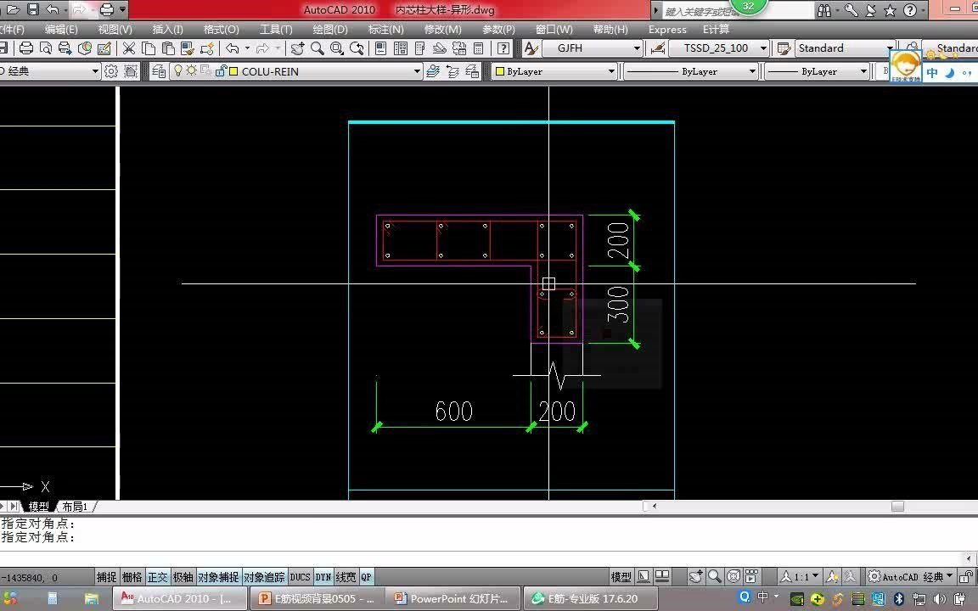Screen dimensions: 978x611
Task: Expand the COLU-REIN layer dropdown
Action: point(417,71)
